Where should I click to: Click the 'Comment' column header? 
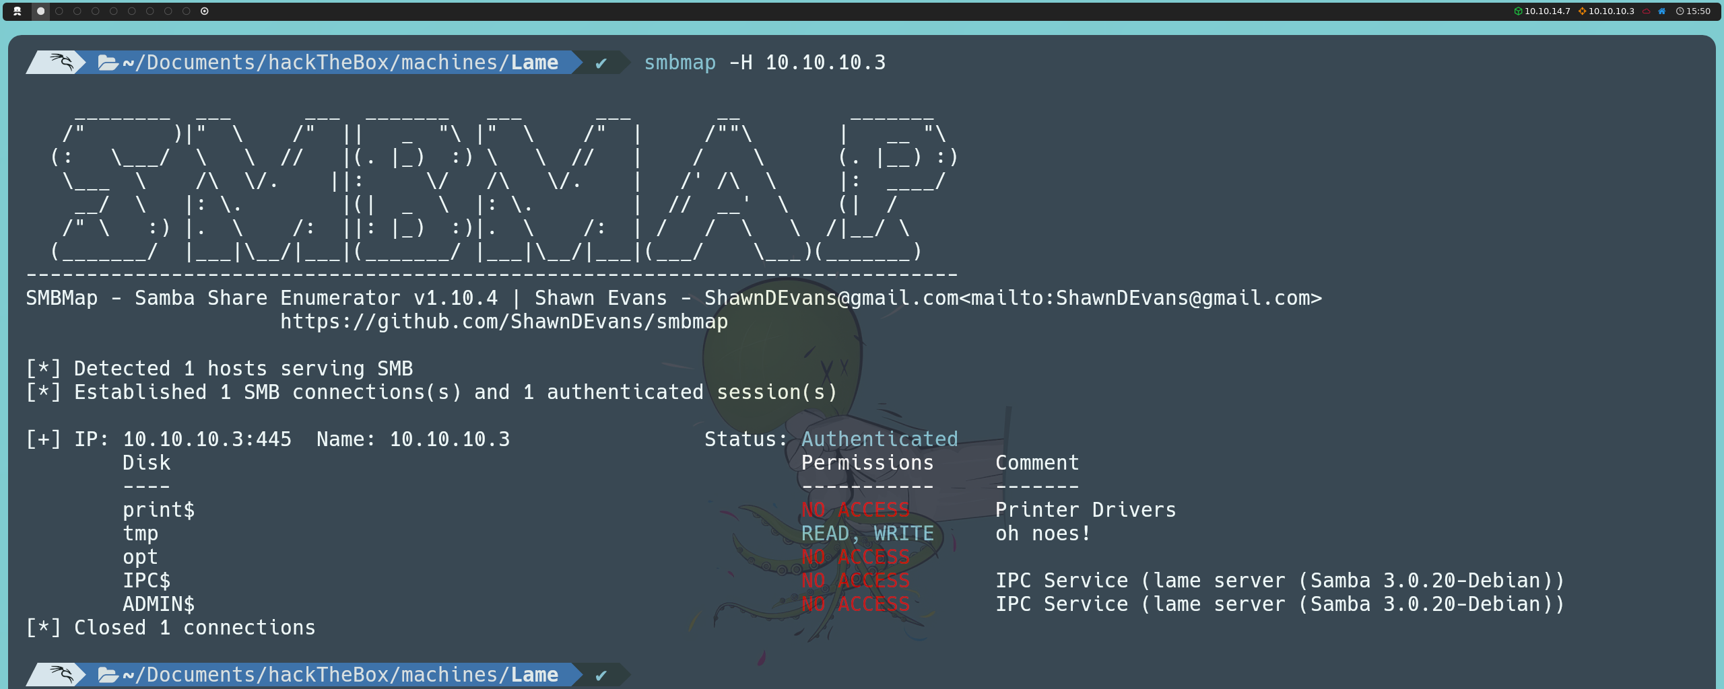click(x=1037, y=463)
